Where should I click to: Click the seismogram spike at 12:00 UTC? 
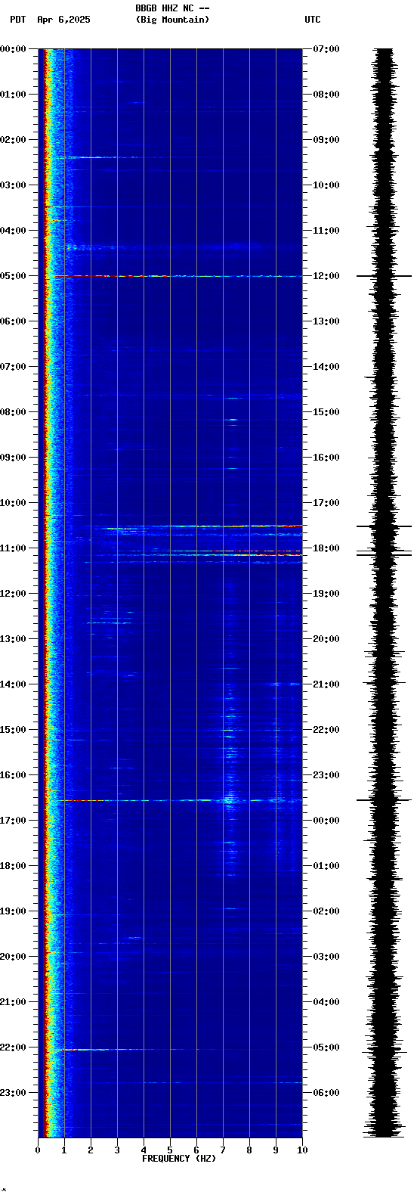coord(384,276)
